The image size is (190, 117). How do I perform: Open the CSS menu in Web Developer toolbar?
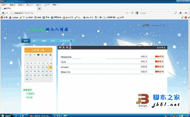27,17
